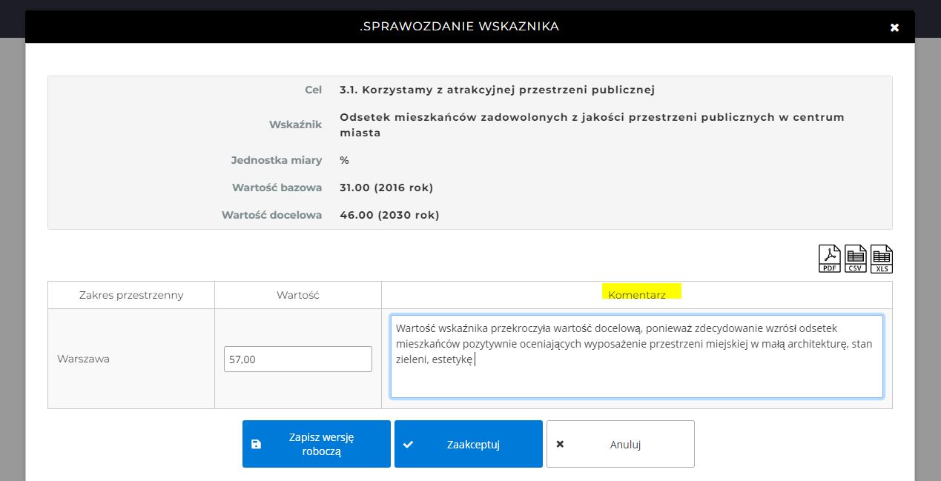Click the Zakres przestrzenny column header
Image resolution: width=941 pixels, height=481 pixels.
pos(131,294)
